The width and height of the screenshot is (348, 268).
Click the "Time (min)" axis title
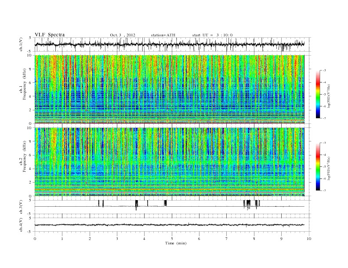(176, 243)
